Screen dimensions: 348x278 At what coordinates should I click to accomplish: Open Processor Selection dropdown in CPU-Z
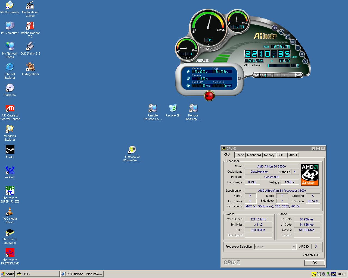click(275, 247)
